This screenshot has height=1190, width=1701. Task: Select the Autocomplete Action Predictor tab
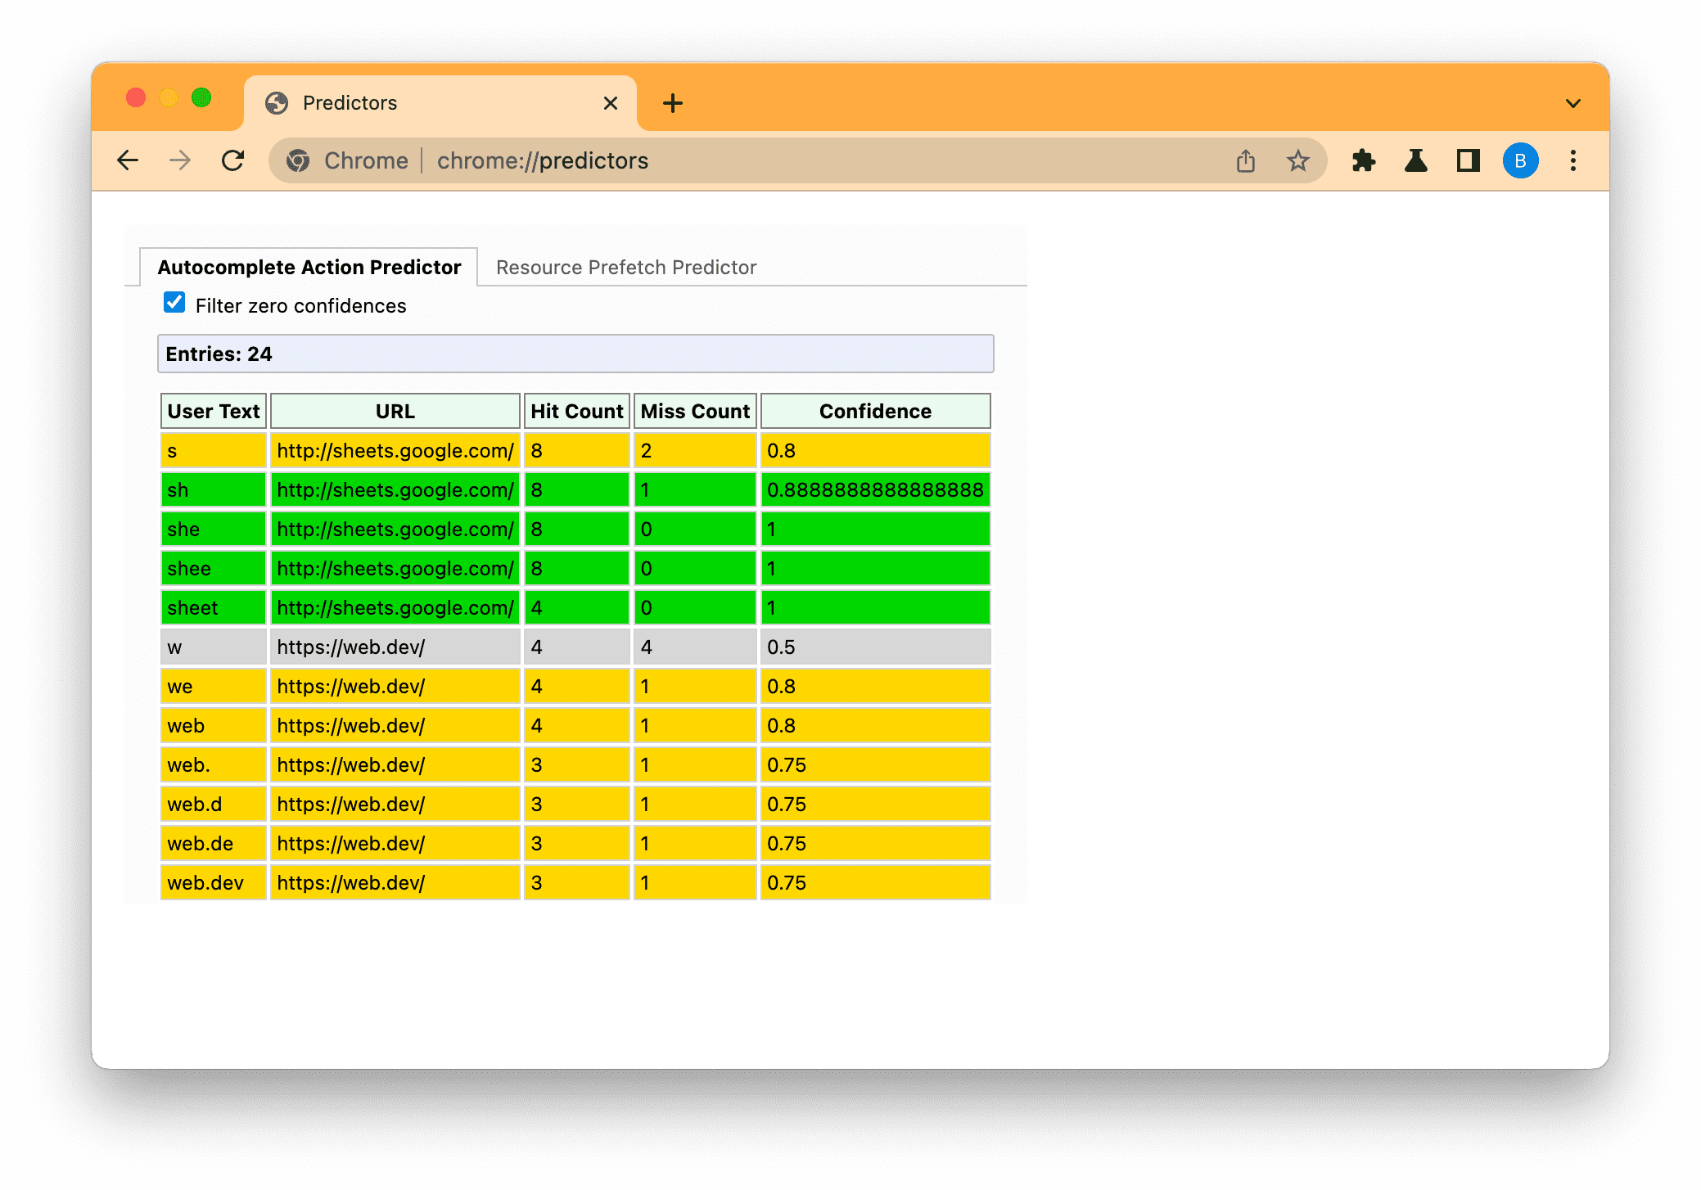point(309,268)
